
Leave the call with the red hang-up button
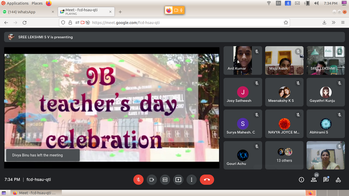click(207, 179)
